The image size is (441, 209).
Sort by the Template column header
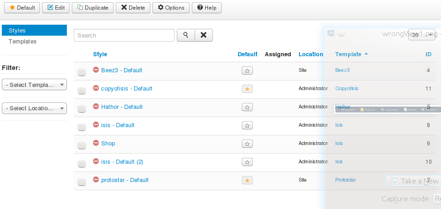click(348, 54)
